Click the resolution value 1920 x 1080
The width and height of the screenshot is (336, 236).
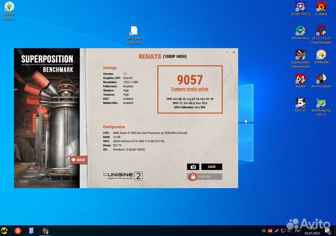131,82
